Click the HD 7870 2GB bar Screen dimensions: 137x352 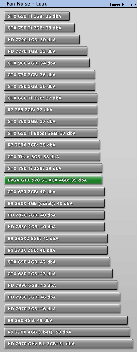click(x=54, y=215)
